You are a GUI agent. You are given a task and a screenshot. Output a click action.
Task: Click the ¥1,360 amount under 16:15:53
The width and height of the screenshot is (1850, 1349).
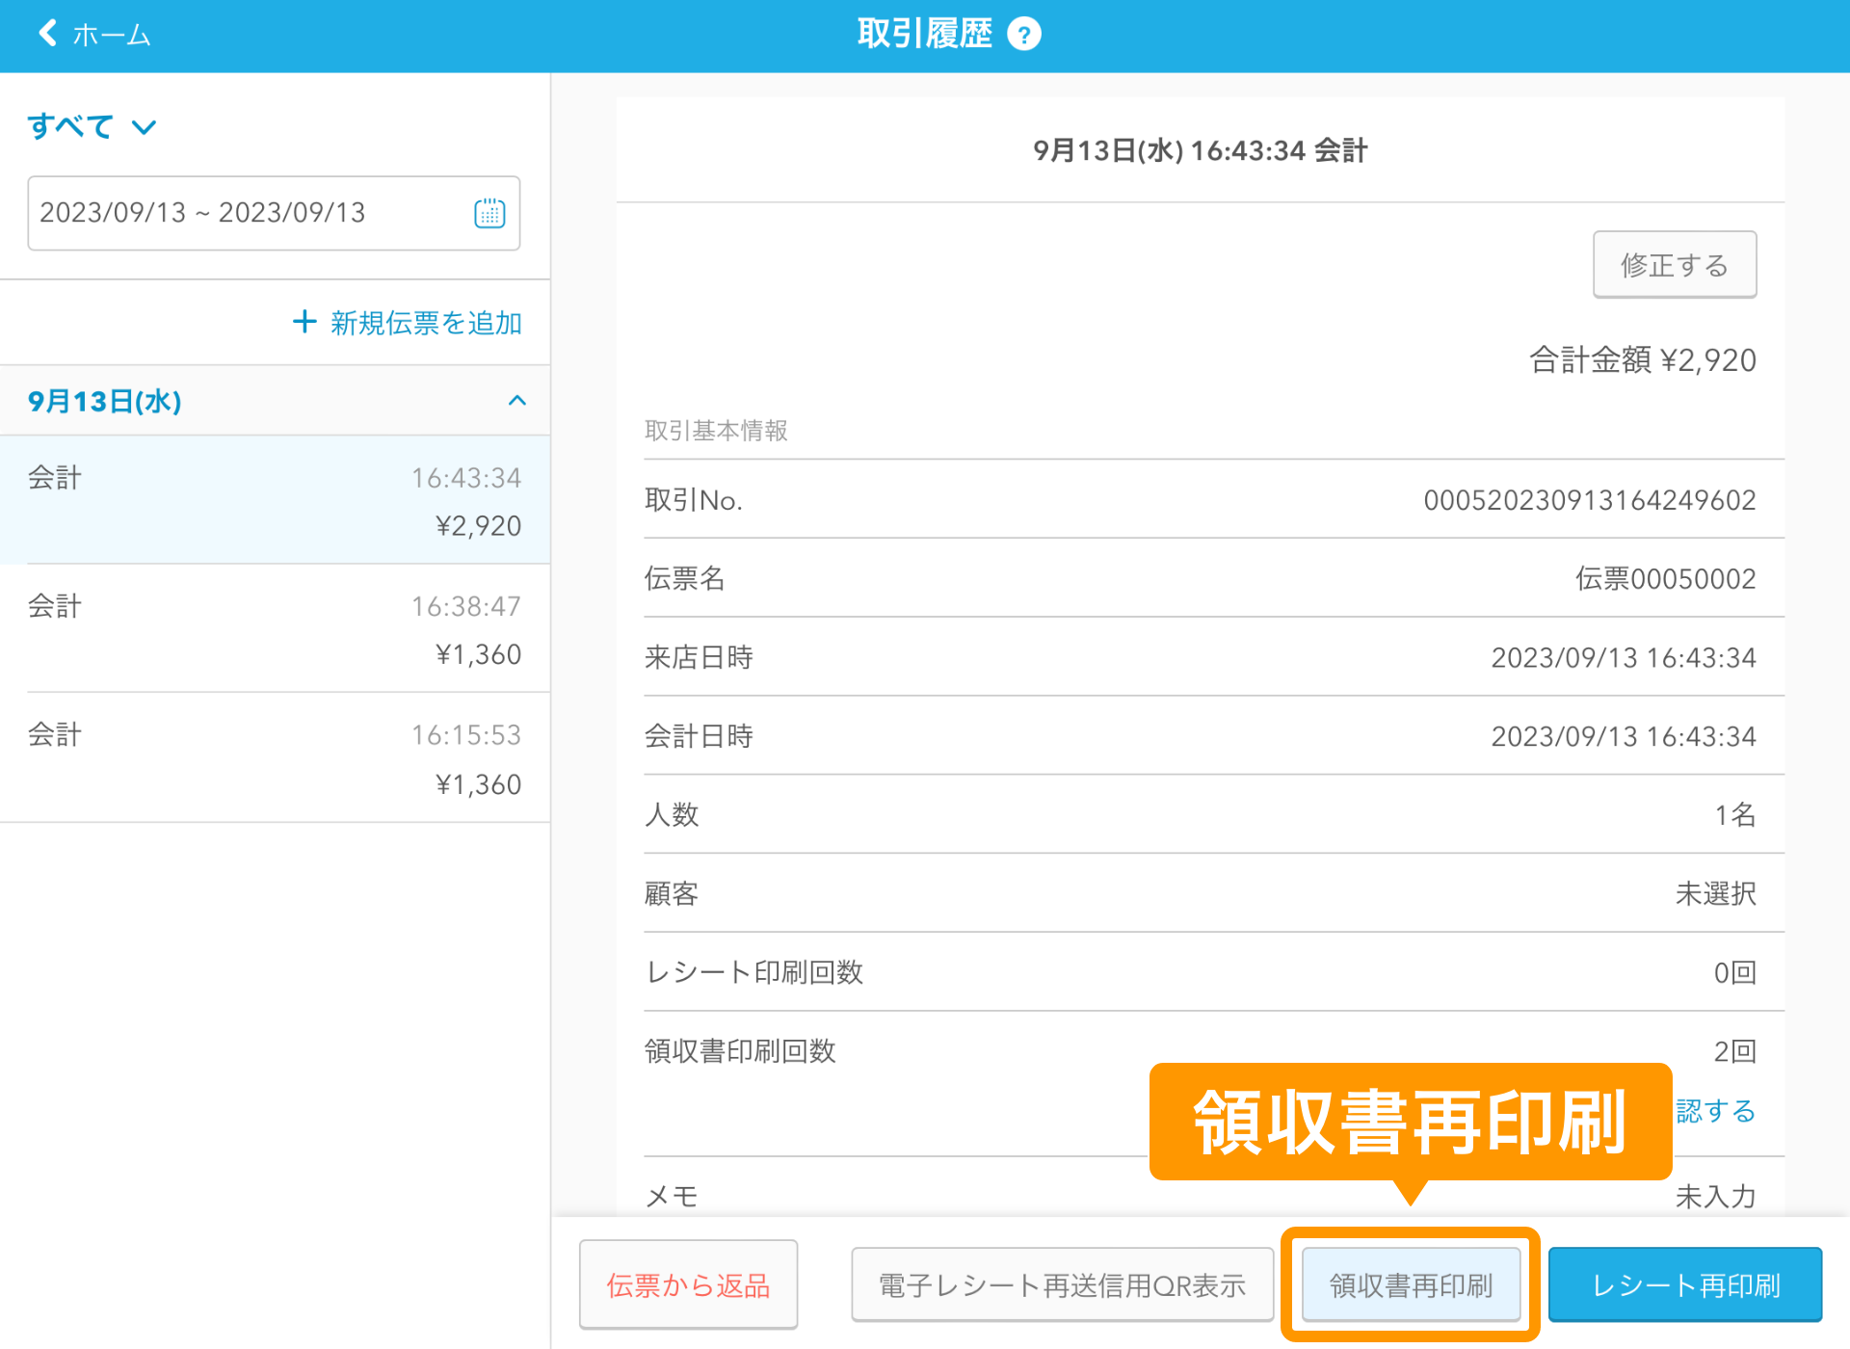[x=479, y=785]
